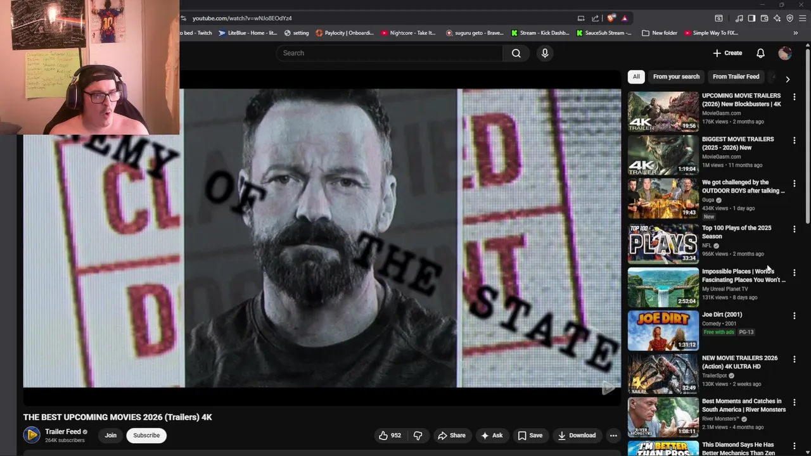Image resolution: width=811 pixels, height=456 pixels.
Task: Click the browser address bar URL
Action: pyautogui.click(x=242, y=18)
